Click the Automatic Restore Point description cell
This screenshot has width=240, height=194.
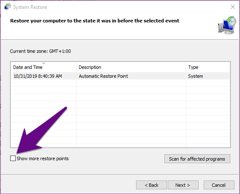104,76
